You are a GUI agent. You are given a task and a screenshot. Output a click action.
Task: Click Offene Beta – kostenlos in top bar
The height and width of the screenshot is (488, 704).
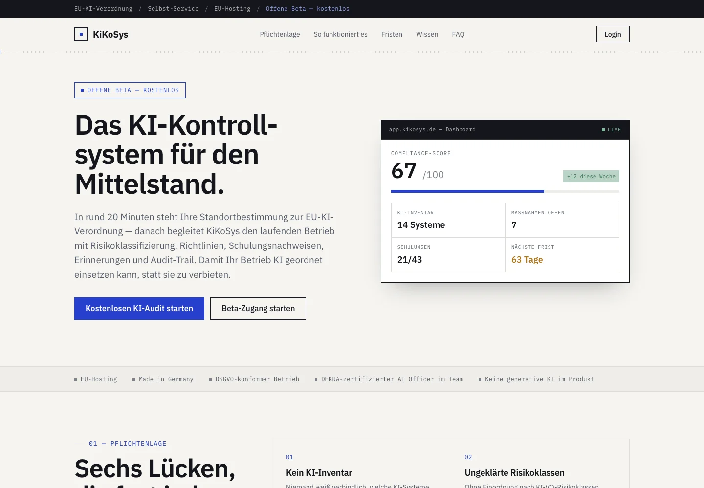coord(308,9)
